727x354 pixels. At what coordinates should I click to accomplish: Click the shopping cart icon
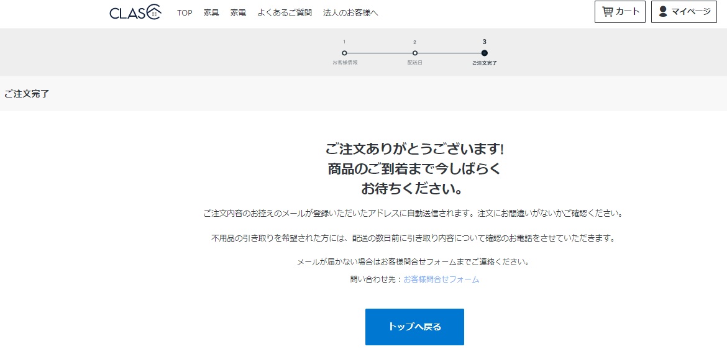click(607, 12)
